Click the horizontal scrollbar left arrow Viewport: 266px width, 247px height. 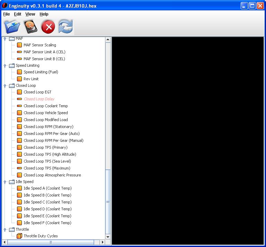pyautogui.click(x=5, y=242)
